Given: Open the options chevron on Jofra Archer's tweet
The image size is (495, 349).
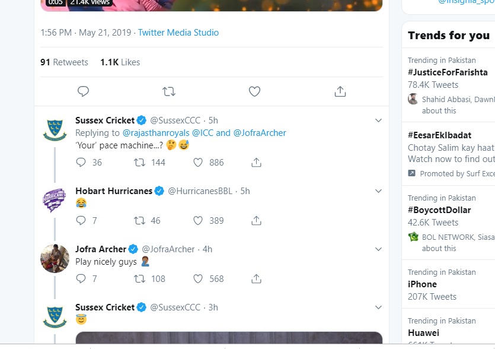Looking at the screenshot, I should [378, 249].
